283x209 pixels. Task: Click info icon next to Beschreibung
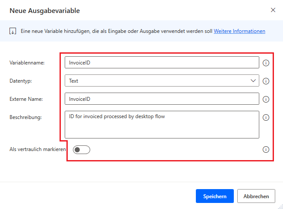pos(266,117)
